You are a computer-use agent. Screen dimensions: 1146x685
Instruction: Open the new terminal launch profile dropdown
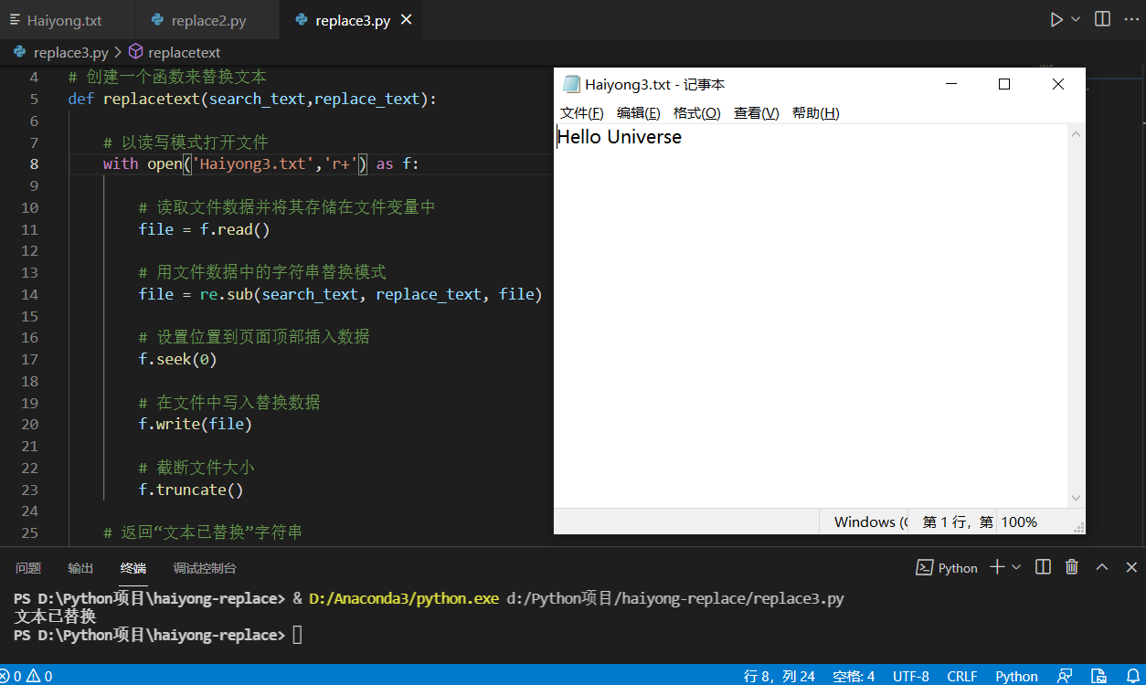1016,567
